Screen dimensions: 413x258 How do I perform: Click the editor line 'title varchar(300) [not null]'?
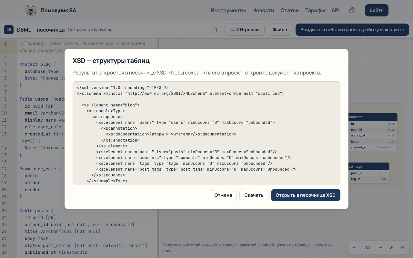coord(62,232)
